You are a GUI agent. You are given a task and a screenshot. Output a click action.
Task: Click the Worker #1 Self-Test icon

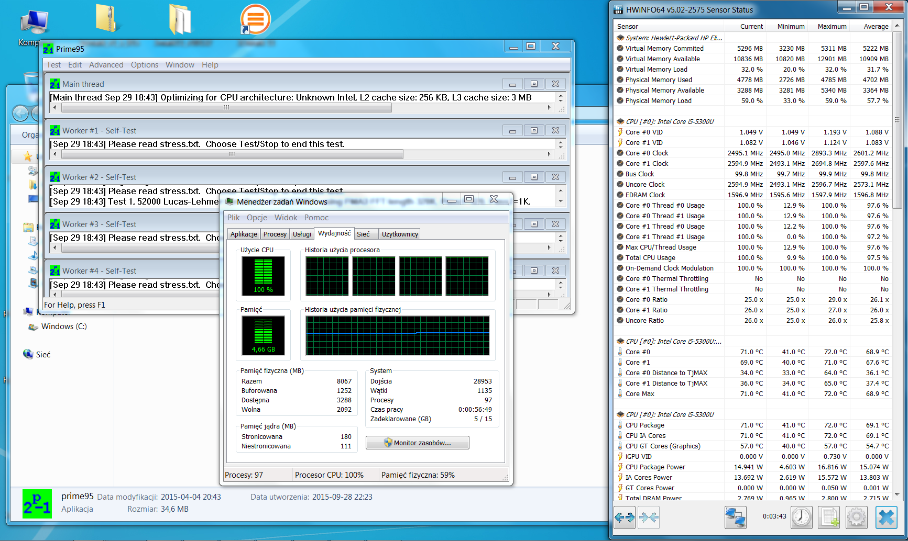click(x=55, y=130)
